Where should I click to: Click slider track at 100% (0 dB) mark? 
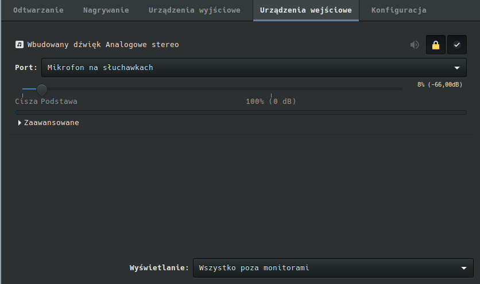[271, 89]
